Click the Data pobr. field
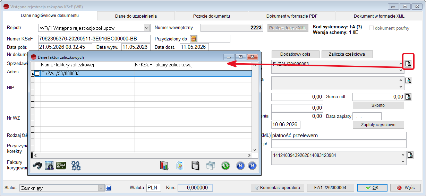 tap(65, 47)
